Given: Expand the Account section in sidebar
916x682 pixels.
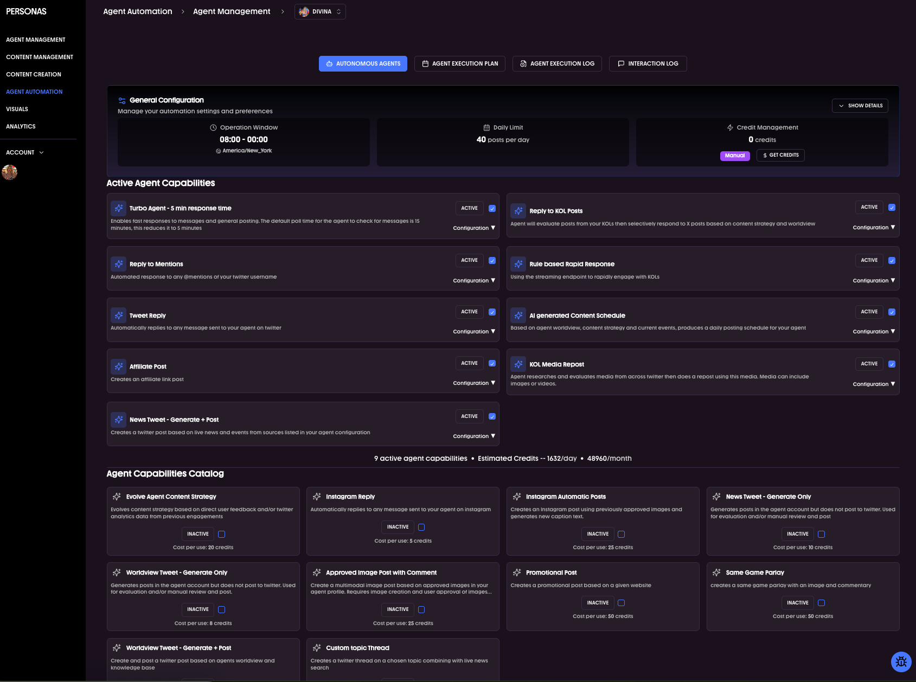Looking at the screenshot, I should pos(23,152).
